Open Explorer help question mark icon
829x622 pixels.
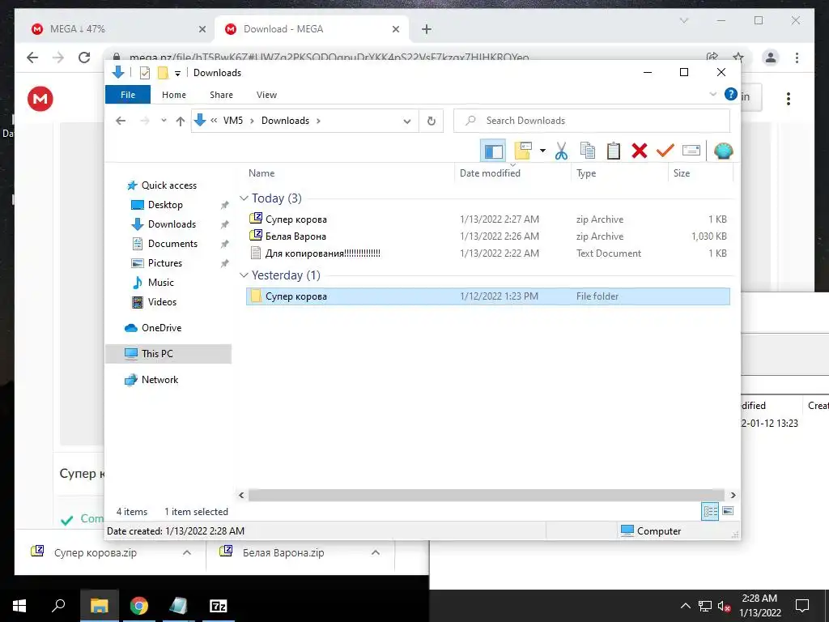click(731, 94)
